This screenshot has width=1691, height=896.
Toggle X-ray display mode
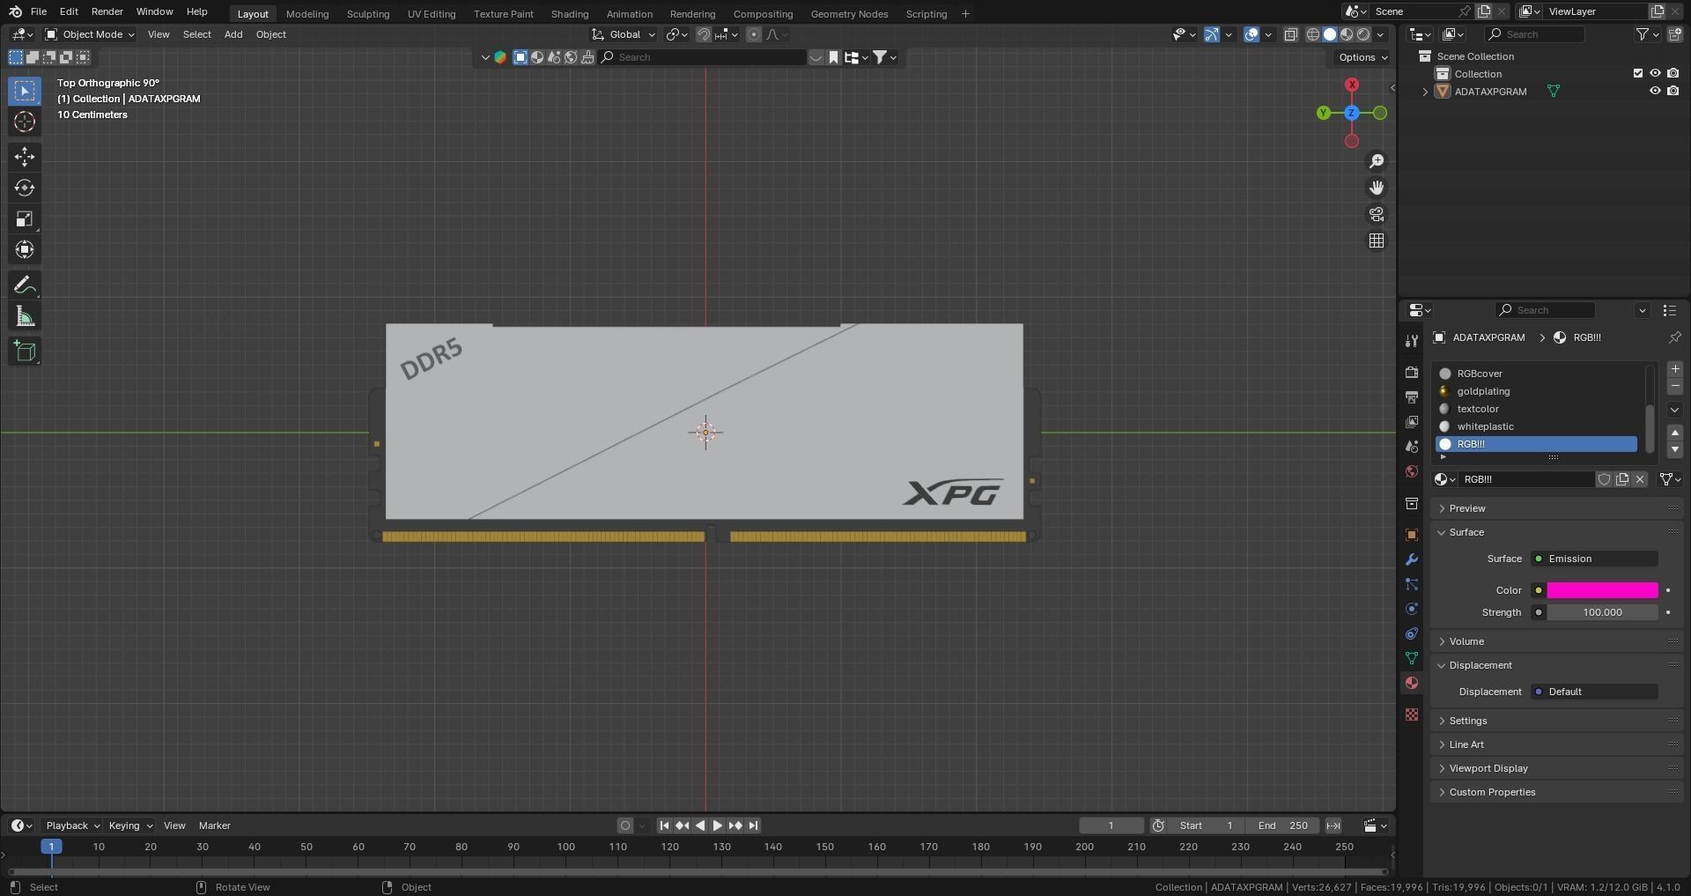pos(1291,34)
